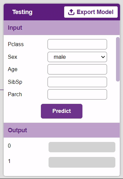Click the Sex field label
Viewport: 123px width, 179px height.
(13, 57)
